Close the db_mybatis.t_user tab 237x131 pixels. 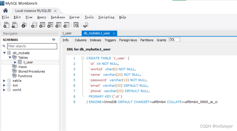(114, 34)
